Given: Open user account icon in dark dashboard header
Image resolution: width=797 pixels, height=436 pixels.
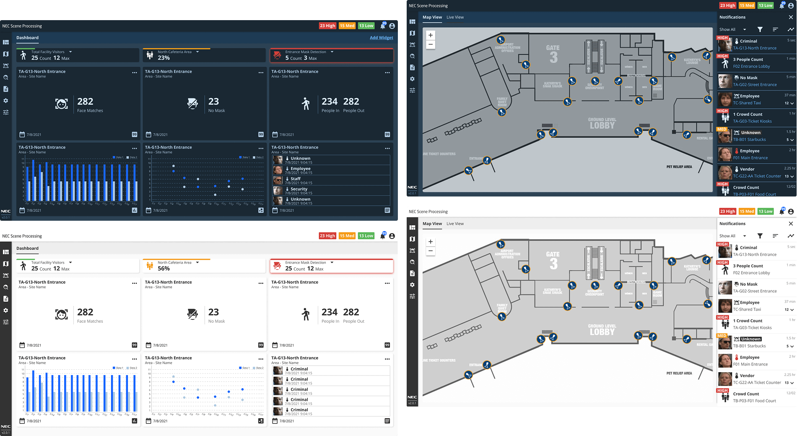Looking at the screenshot, I should 392,26.
